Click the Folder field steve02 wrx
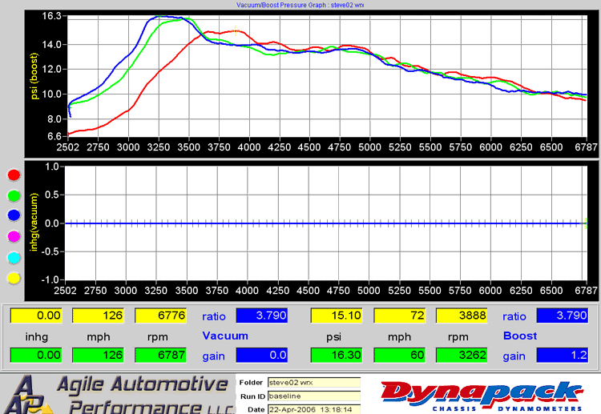601x414 pixels. point(314,383)
